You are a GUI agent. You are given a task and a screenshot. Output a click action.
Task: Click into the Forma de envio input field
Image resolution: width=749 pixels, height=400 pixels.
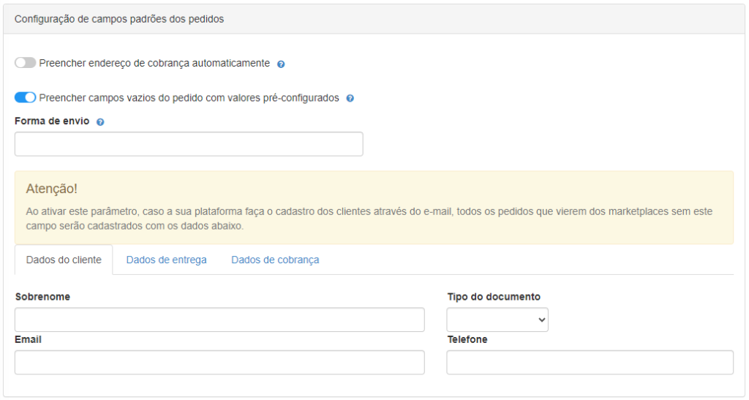point(189,144)
